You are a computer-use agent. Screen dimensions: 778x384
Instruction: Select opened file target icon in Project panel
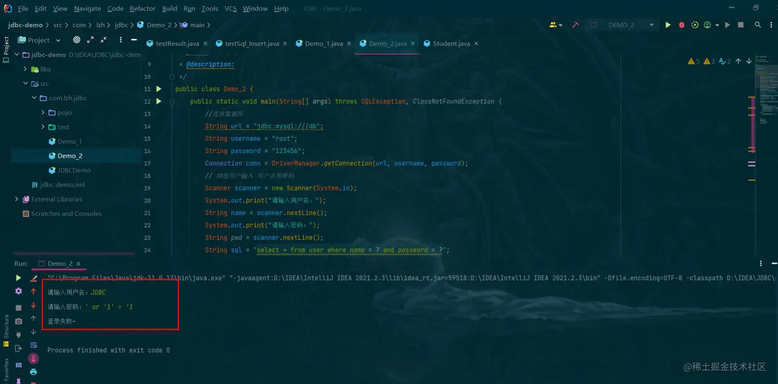click(77, 40)
